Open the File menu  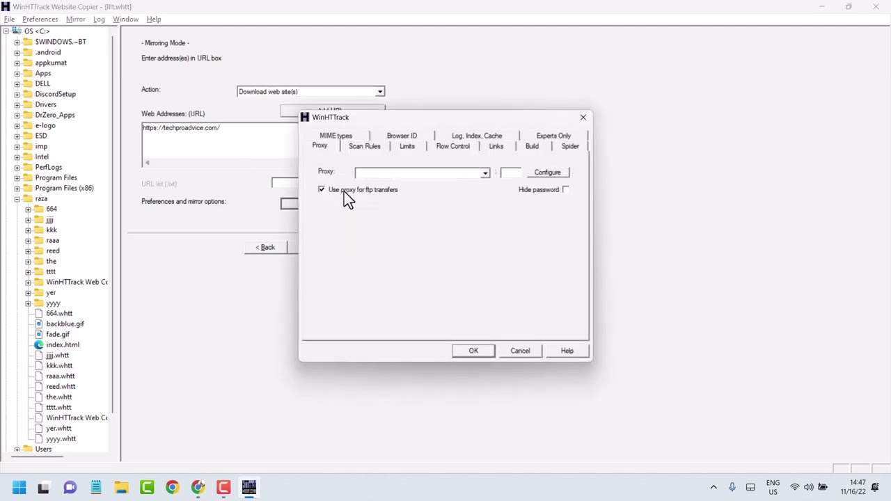[9, 19]
